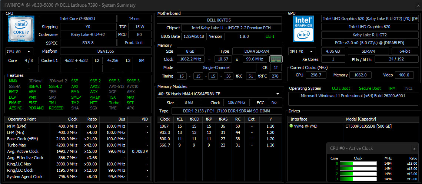
Task: Close the System Summary window
Action: click(418, 5)
